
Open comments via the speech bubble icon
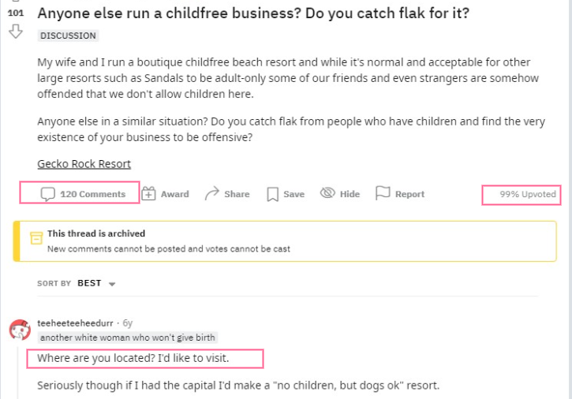[x=48, y=194]
